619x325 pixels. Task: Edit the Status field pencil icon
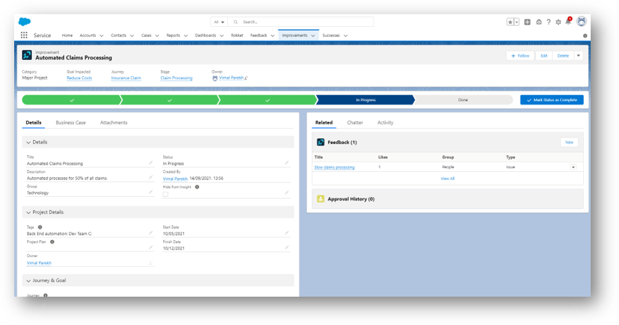287,162
